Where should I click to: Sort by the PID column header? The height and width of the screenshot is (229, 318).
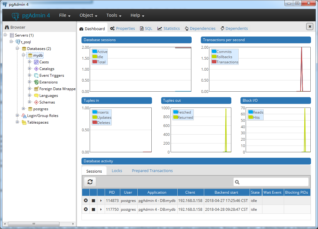pyautogui.click(x=112, y=192)
